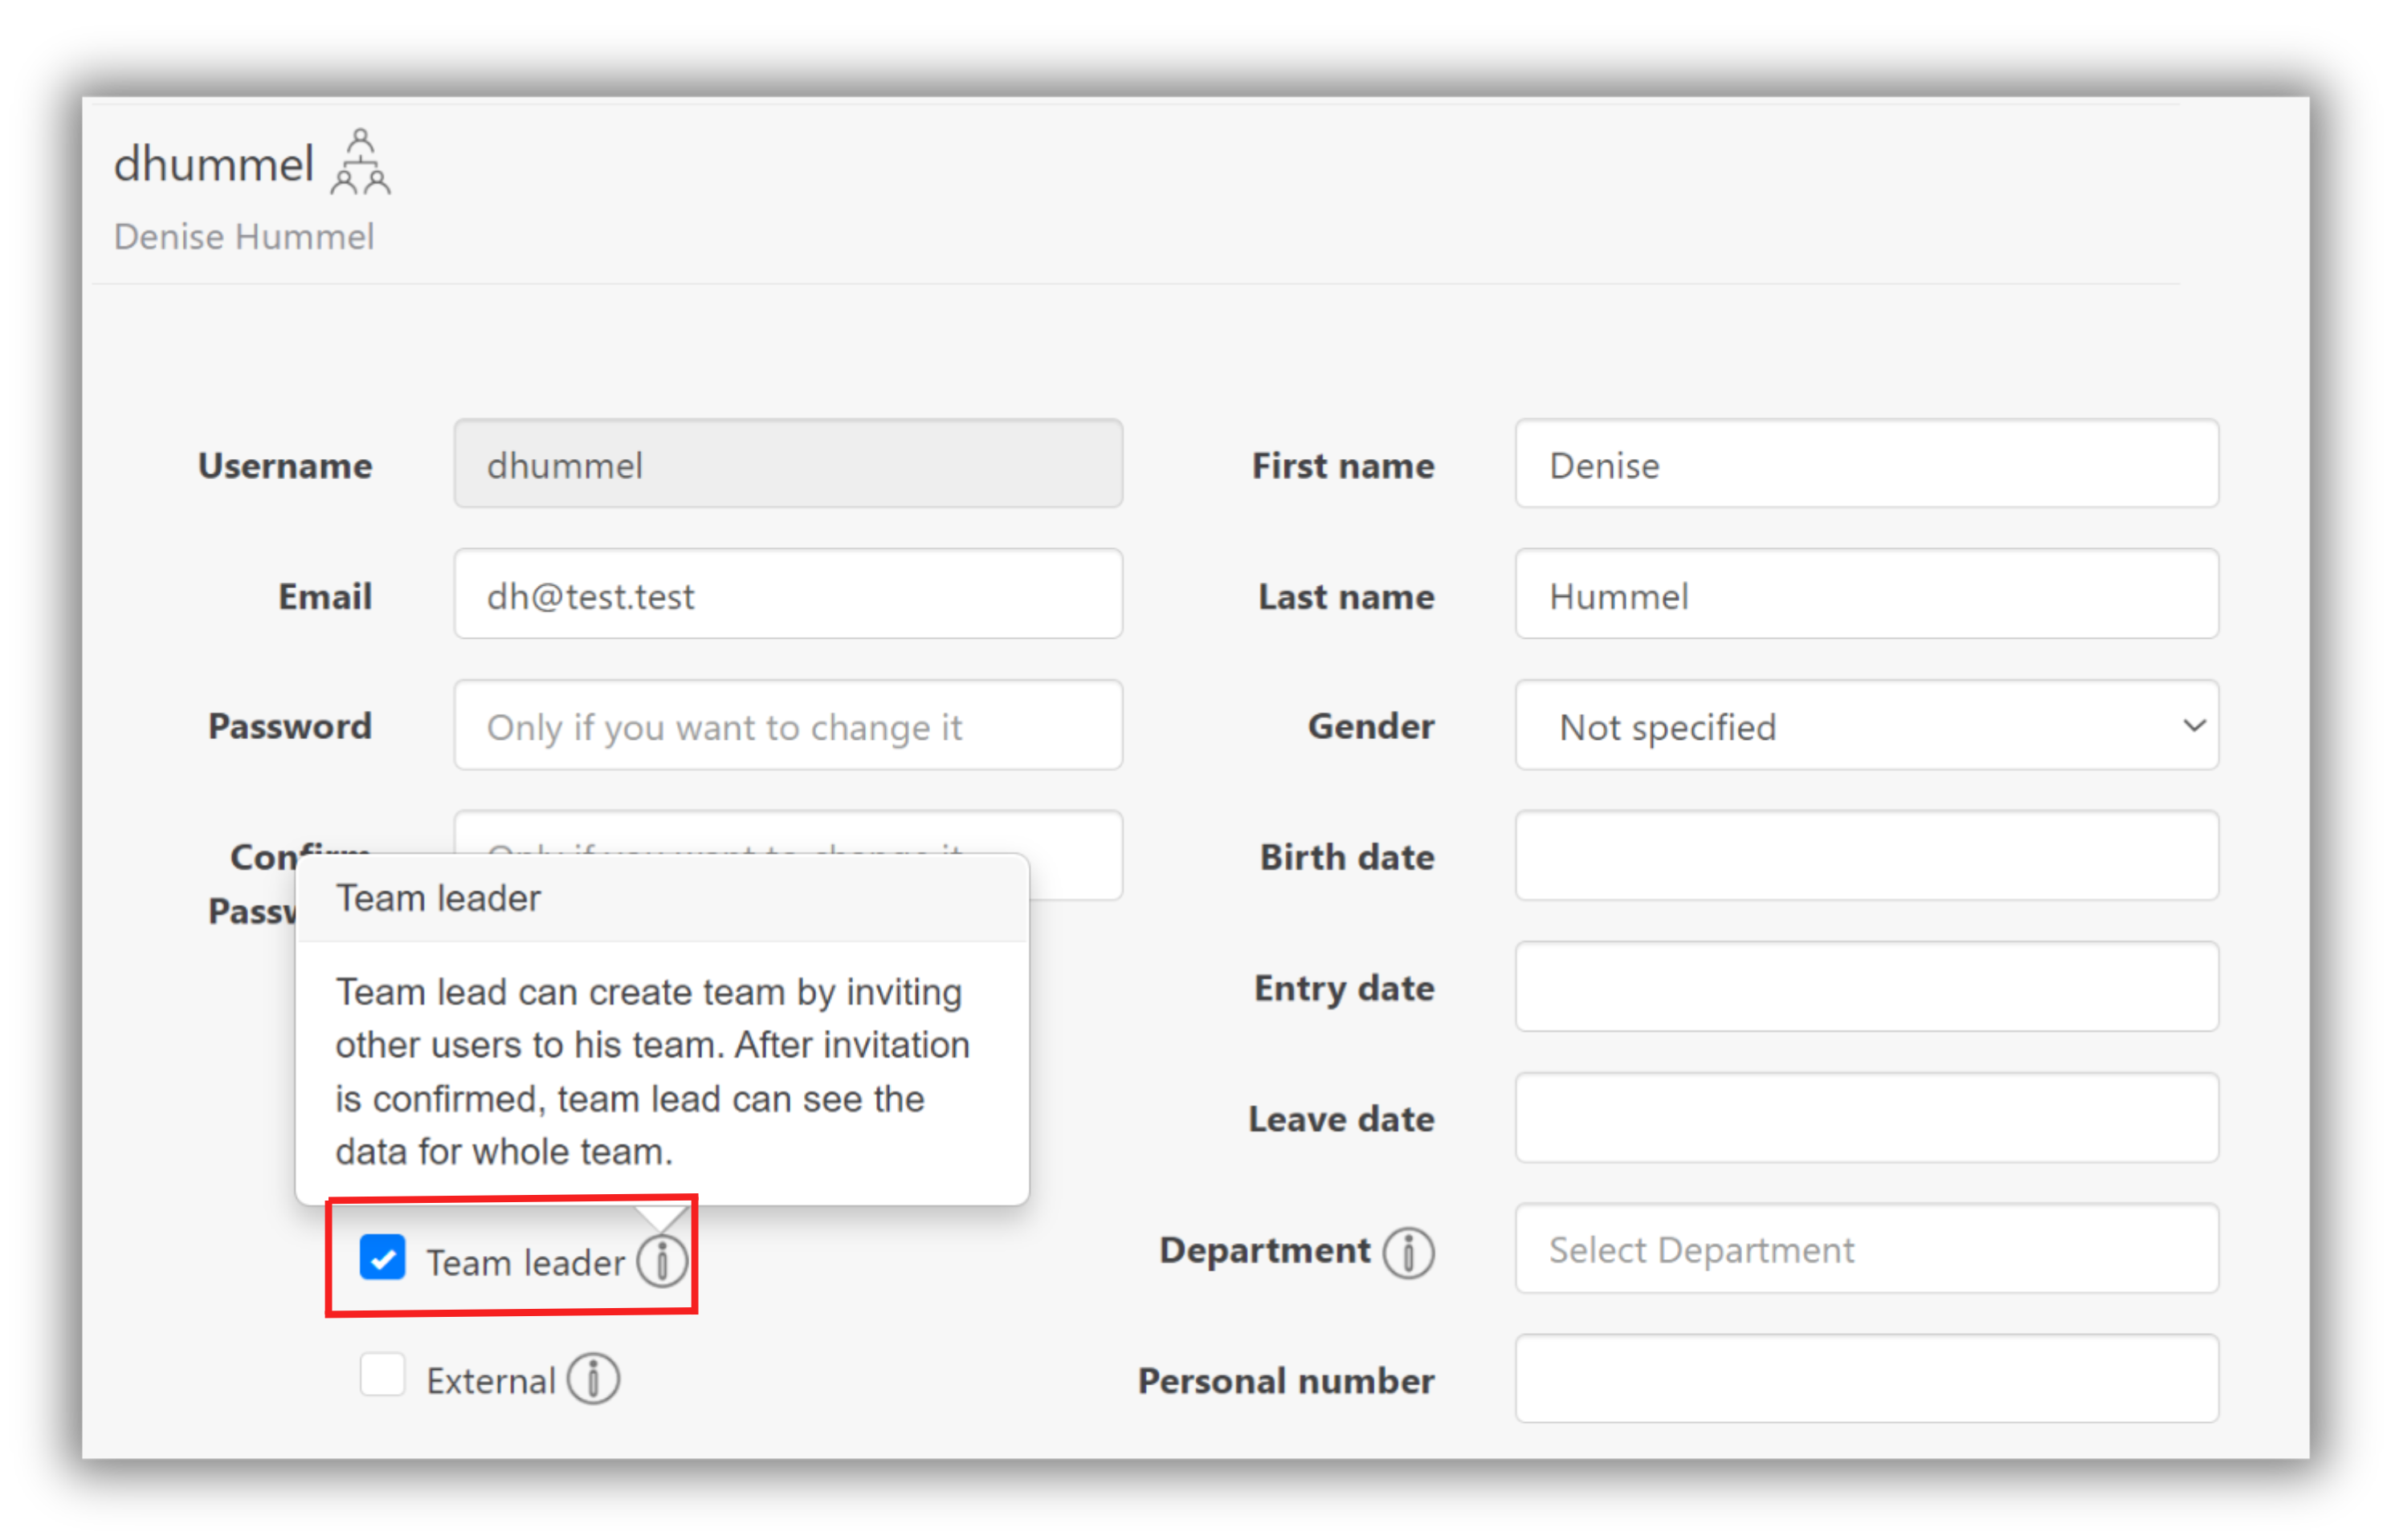This screenshot has height=1540, width=2391.
Task: Click the External info icon
Action: point(594,1379)
